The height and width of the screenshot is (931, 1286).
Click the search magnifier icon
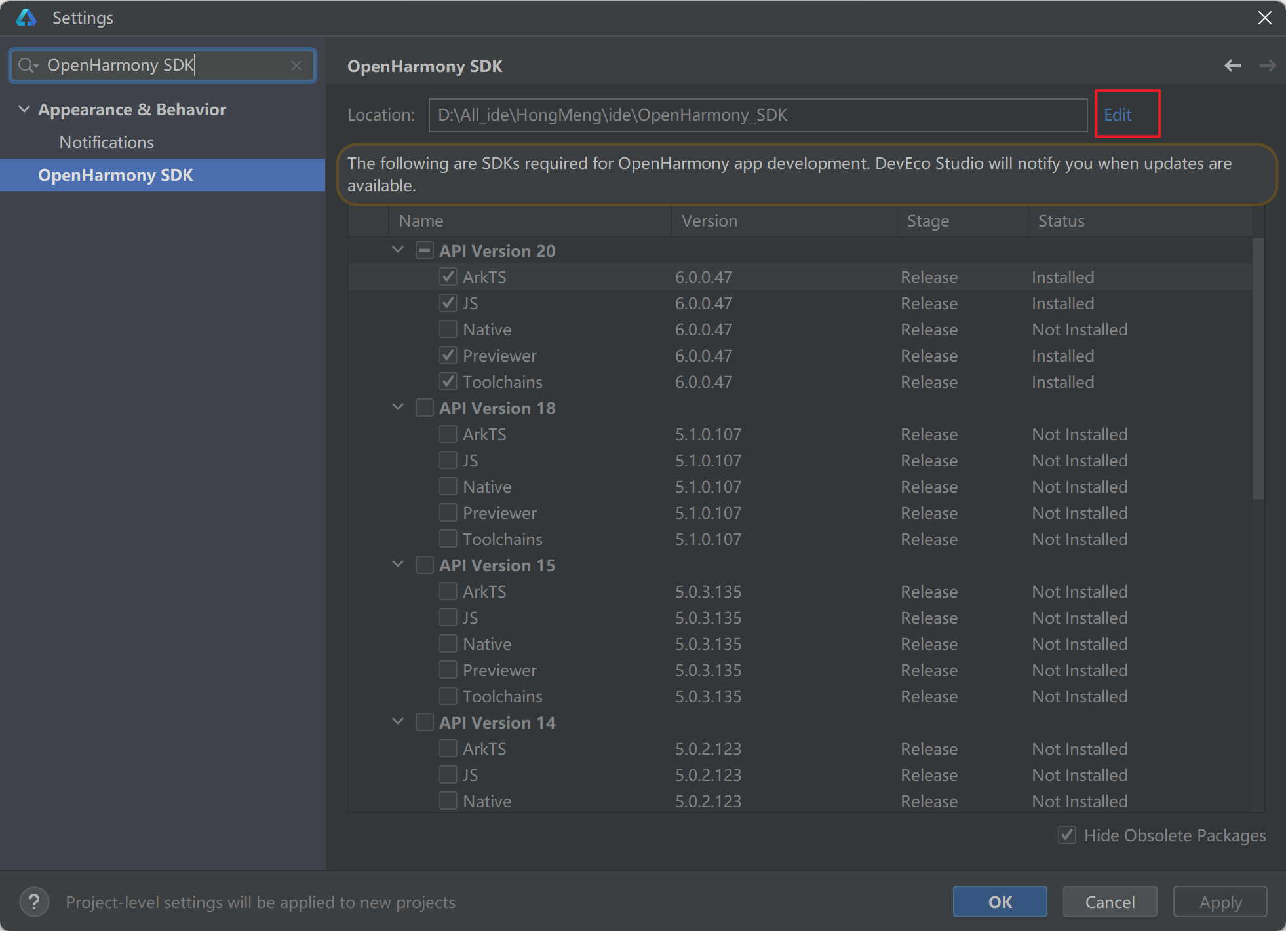[27, 66]
